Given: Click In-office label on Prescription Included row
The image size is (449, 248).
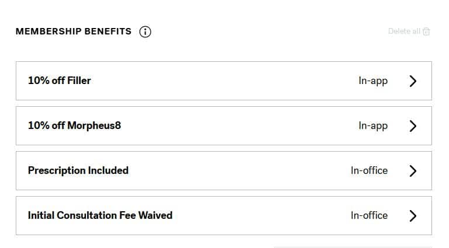Looking at the screenshot, I should [x=369, y=171].
